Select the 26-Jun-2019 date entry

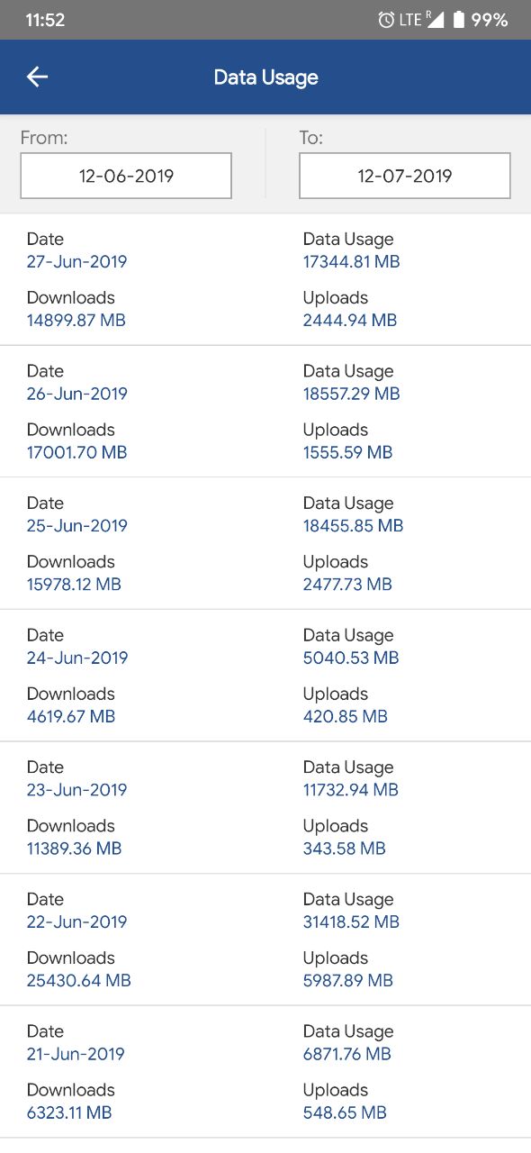pyautogui.click(x=77, y=394)
